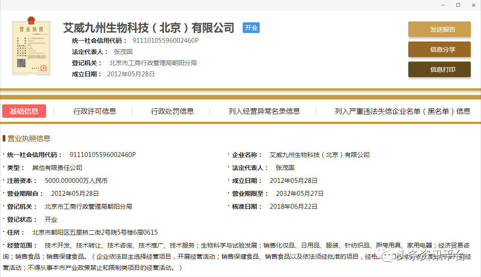Viewport: 481px width, 277px height.
Task: Open the 列入严重违法失信企业名单（黑名单）信息 tab
Action: [402, 111]
